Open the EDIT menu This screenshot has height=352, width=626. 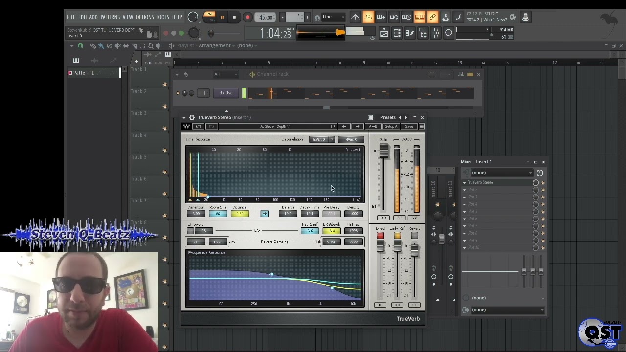point(83,17)
